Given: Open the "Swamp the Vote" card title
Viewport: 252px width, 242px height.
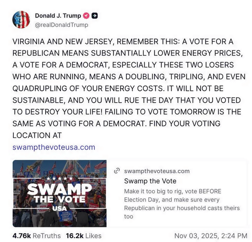Looking at the screenshot, I should (x=150, y=181).
